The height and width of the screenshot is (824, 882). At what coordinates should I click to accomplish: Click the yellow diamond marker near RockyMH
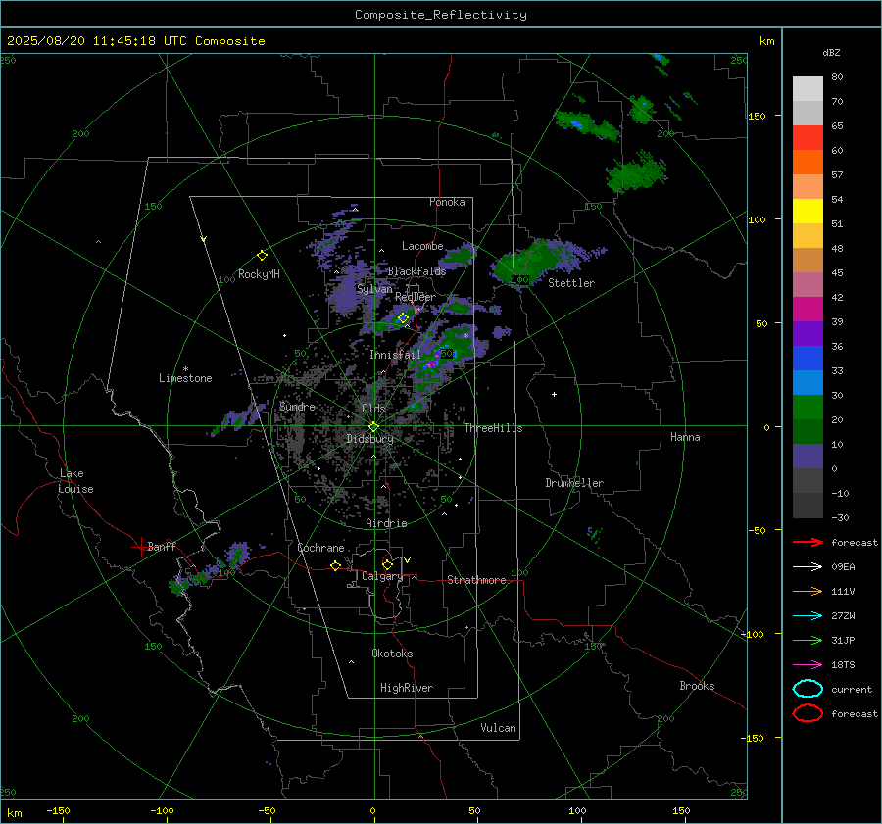262,256
